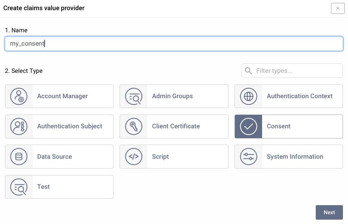Image resolution: width=348 pixels, height=224 pixels.
Task: Select the Test provider type
Action: [x=59, y=187]
